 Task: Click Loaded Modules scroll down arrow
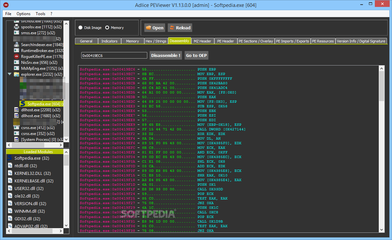pos(66,226)
